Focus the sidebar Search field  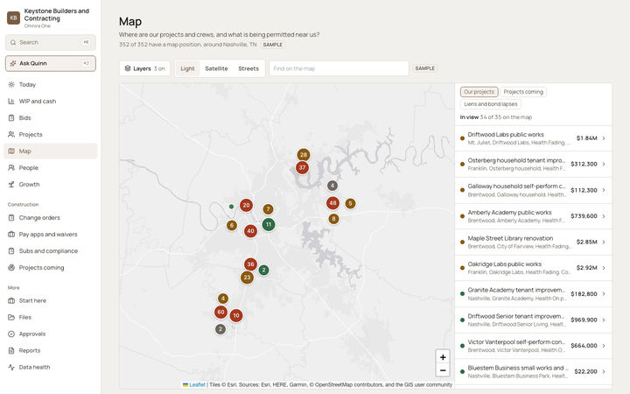coord(51,42)
